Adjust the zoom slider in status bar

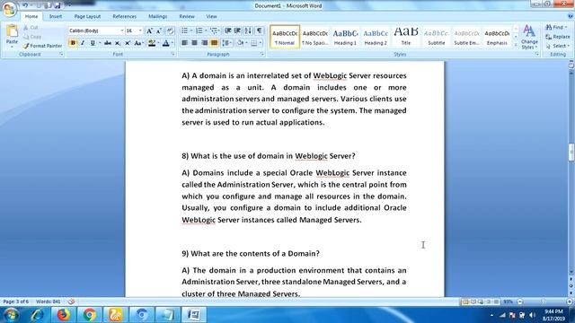544,301
